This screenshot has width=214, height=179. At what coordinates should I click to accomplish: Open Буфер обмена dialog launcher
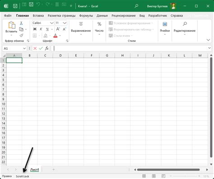coord(28,41)
